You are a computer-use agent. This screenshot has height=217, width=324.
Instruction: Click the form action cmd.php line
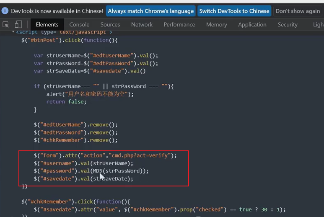pyautogui.click(x=105, y=155)
